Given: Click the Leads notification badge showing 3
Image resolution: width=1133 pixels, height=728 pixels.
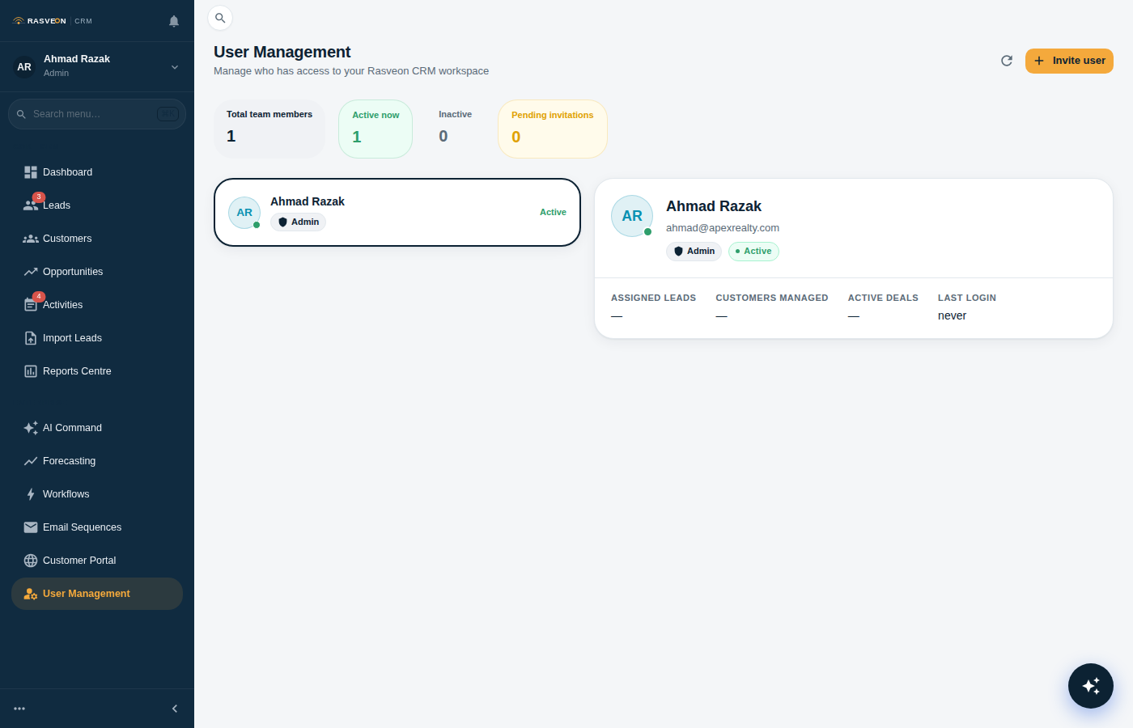Looking at the screenshot, I should (x=39, y=197).
